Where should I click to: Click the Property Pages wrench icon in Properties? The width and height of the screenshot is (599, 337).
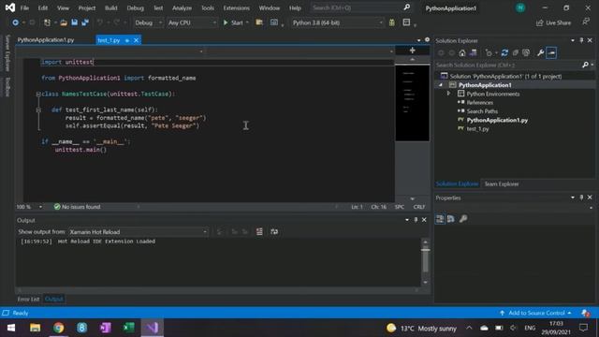(463, 219)
